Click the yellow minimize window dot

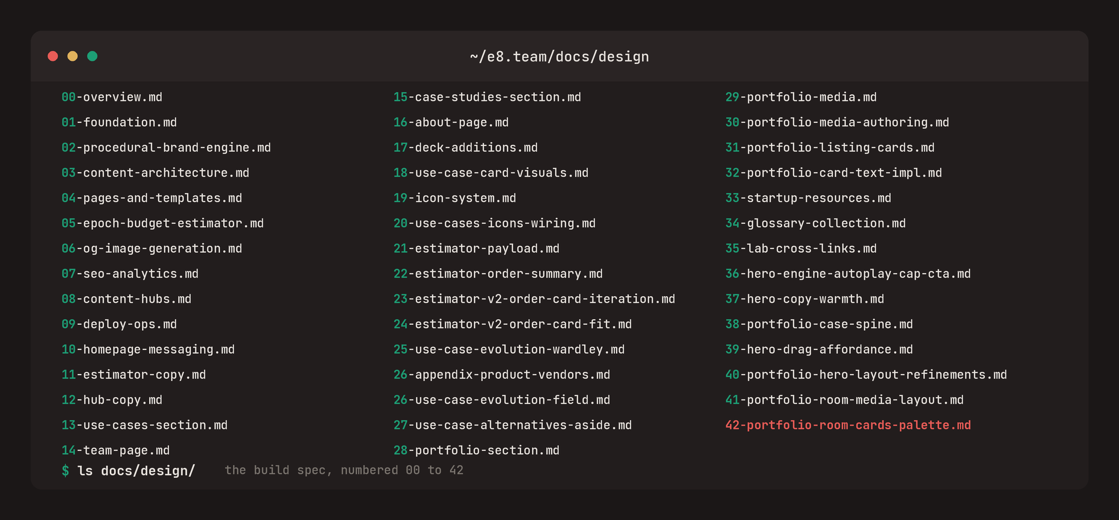(x=72, y=56)
